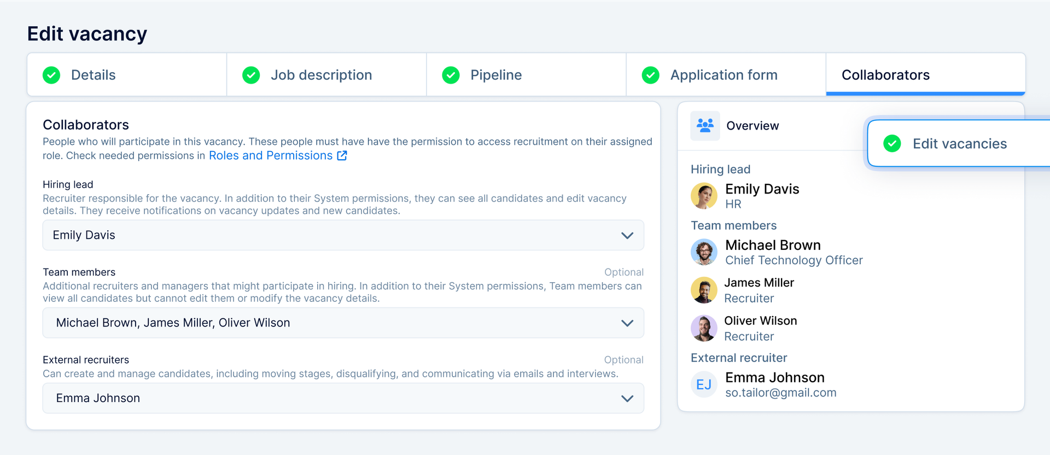Click the Optional tag beside External recruiters

(624, 360)
